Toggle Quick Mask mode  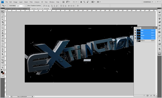[3, 76]
